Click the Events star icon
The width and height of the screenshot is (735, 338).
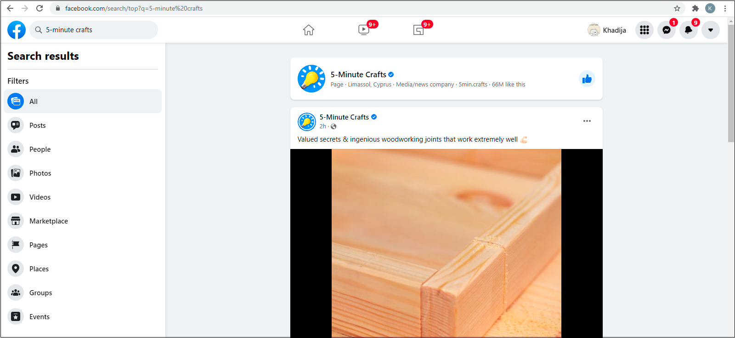pos(16,316)
